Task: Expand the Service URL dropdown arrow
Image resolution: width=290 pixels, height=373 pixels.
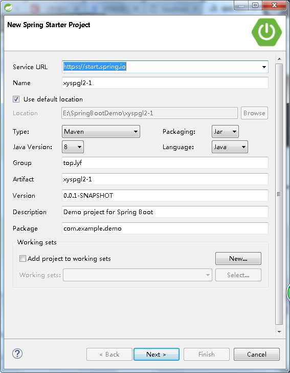Action: [264, 67]
